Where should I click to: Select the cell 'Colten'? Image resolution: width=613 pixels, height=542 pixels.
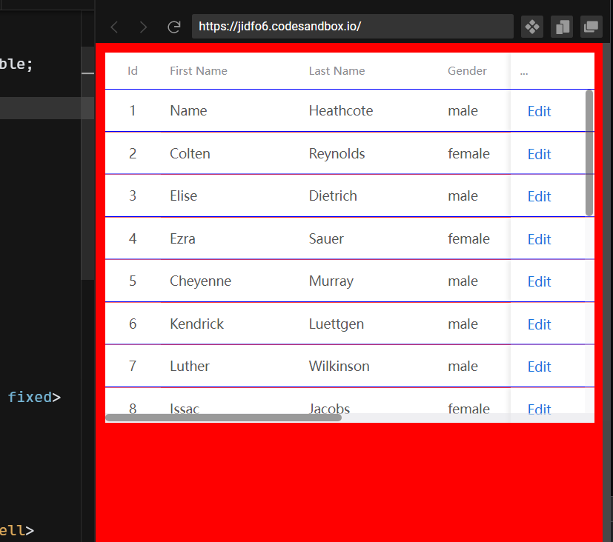[190, 154]
